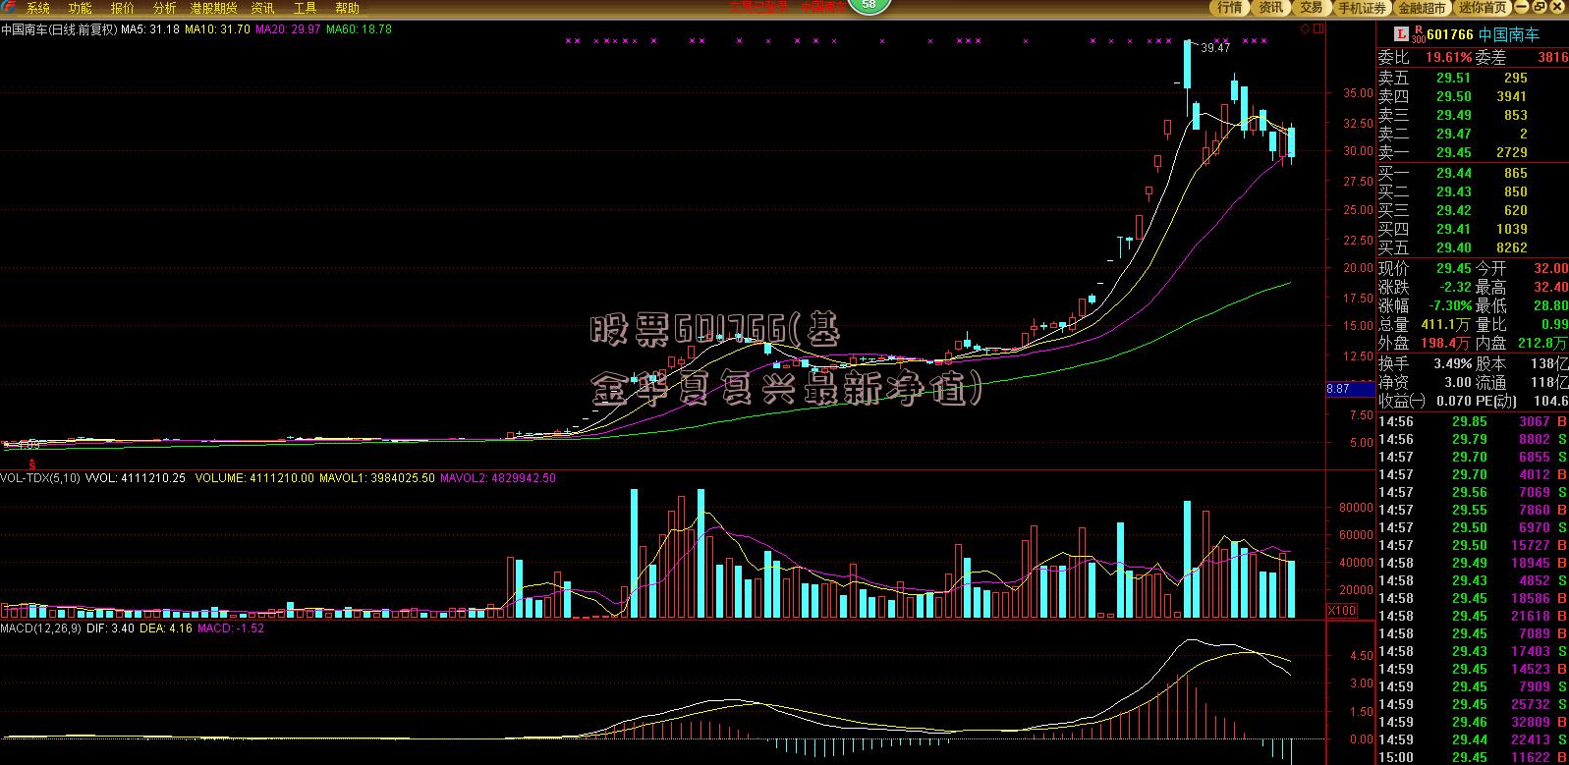Click the 交易 button
Viewport: 1569px width, 765px height.
1311,8
